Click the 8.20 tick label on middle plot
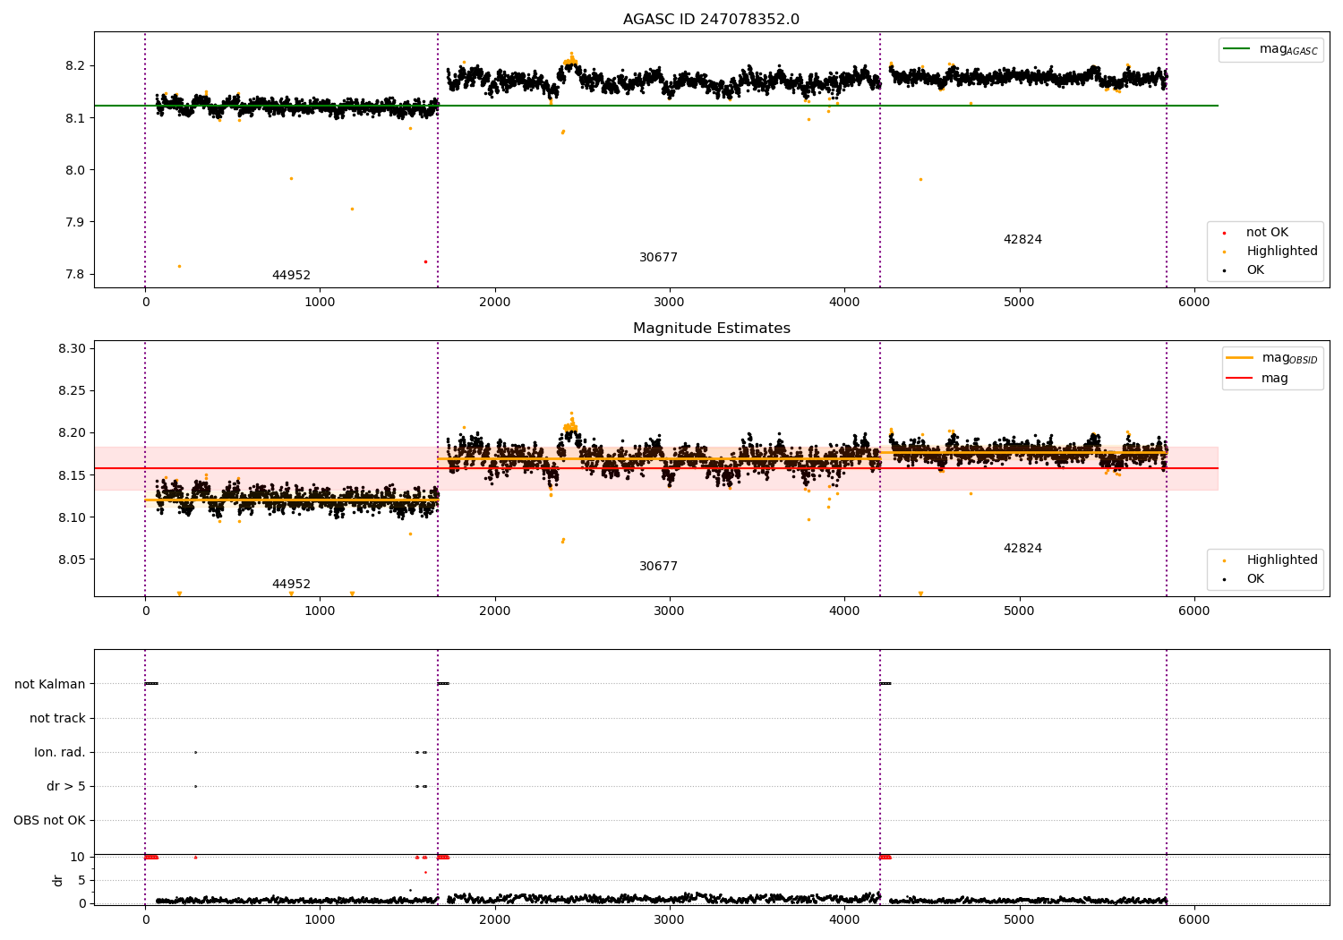This screenshot has height=940, width=1343. pyautogui.click(x=72, y=433)
